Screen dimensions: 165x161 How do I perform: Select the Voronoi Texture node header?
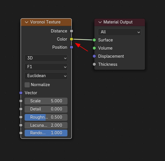[x=46, y=22]
